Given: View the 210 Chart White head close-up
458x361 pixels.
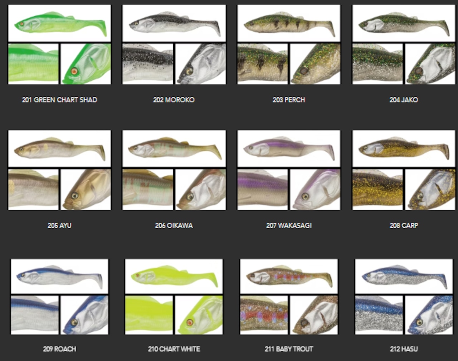Looking at the screenshot, I should [x=199, y=315].
